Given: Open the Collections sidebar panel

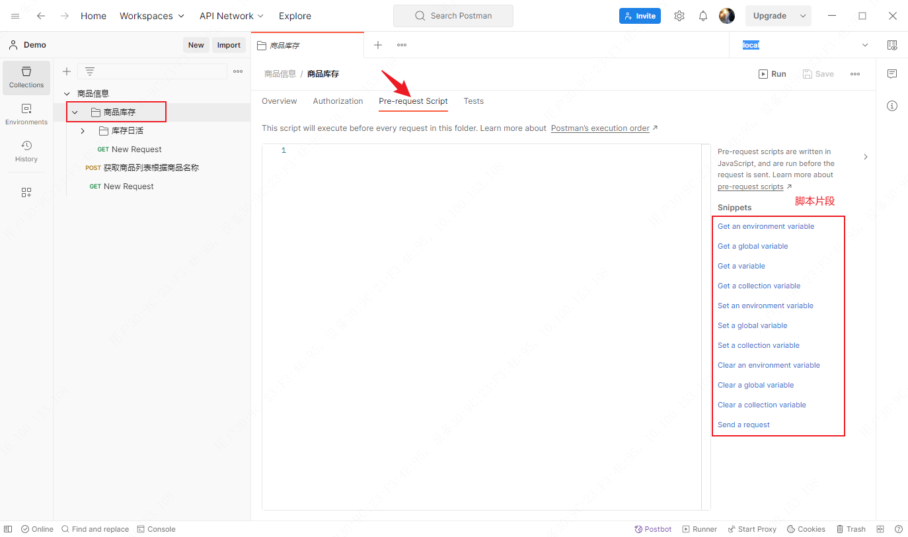Looking at the screenshot, I should click(26, 77).
